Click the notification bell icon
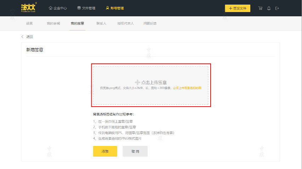The width and height of the screenshot is (302, 169). pos(269,8)
